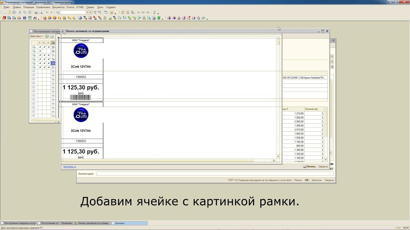This screenshot has height=230, width=410.
Task: Click the tools icon in the first toolbar row
Action: tap(154, 12)
